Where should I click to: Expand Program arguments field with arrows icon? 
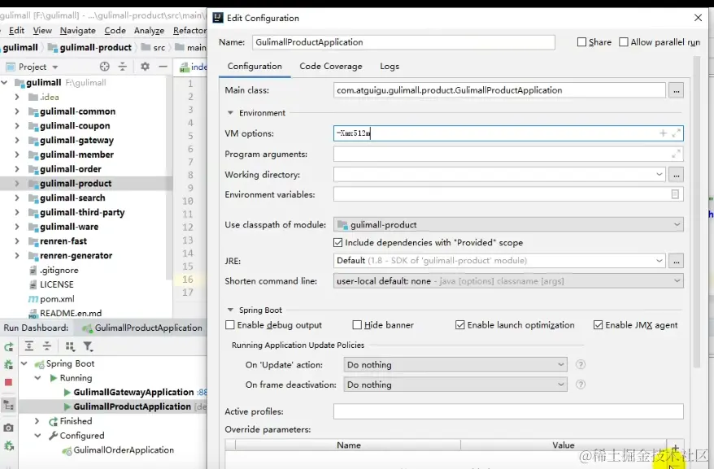tap(676, 154)
